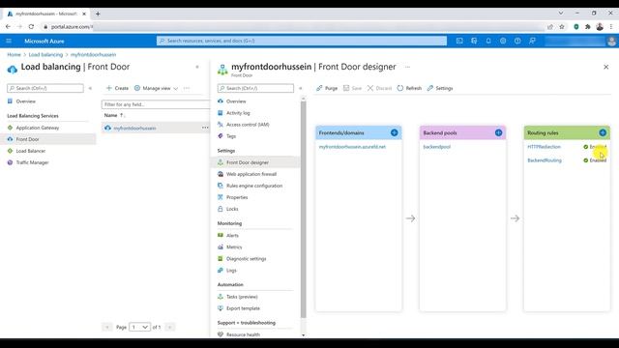The height and width of the screenshot is (348, 619).
Task: Click Purge in the designer toolbar
Action: (x=327, y=88)
